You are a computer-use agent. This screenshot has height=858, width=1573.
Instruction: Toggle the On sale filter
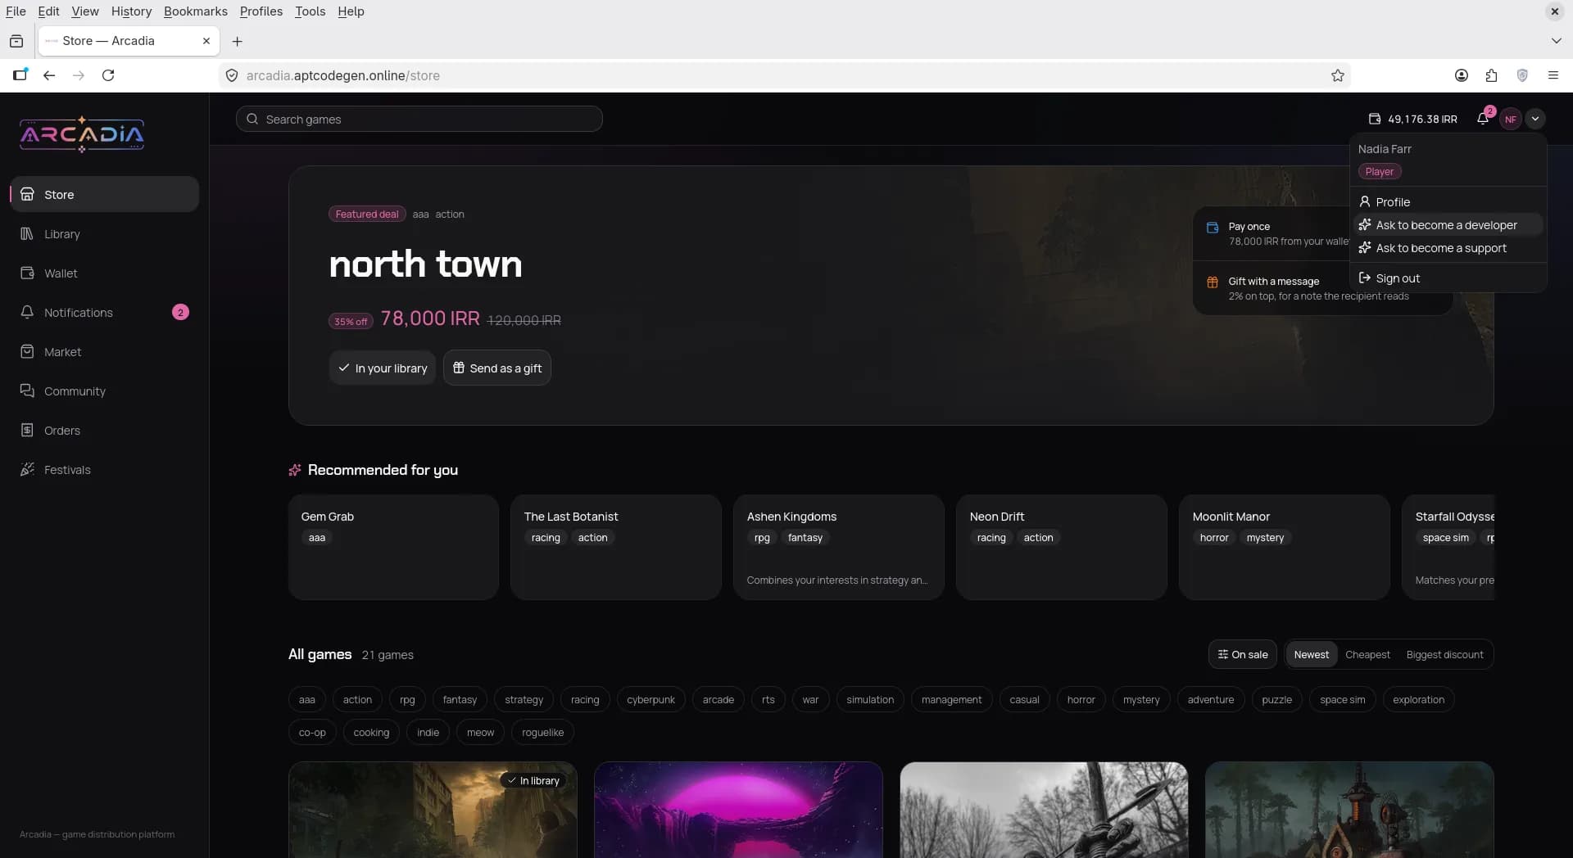click(x=1243, y=655)
